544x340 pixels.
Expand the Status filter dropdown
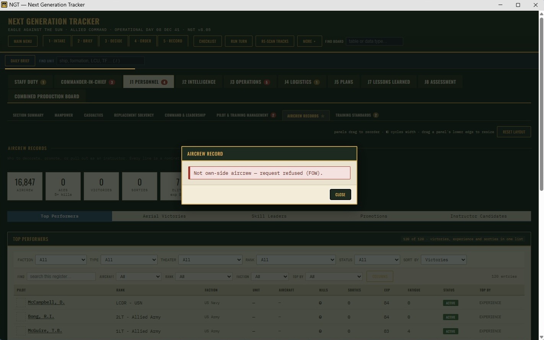coord(377,260)
